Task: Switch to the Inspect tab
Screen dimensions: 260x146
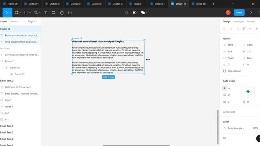Action: [251, 21]
